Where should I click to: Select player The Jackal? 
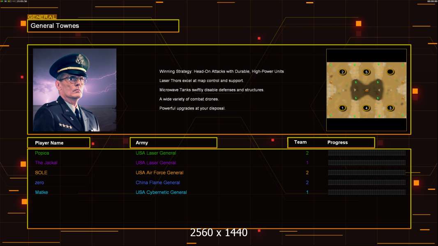(46, 163)
